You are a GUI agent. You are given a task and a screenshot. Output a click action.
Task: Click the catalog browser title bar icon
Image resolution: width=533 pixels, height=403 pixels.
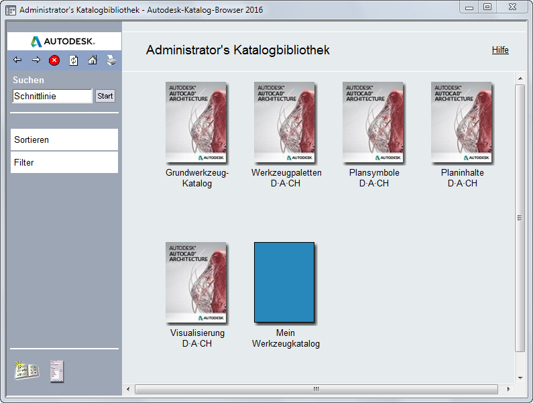11,10
